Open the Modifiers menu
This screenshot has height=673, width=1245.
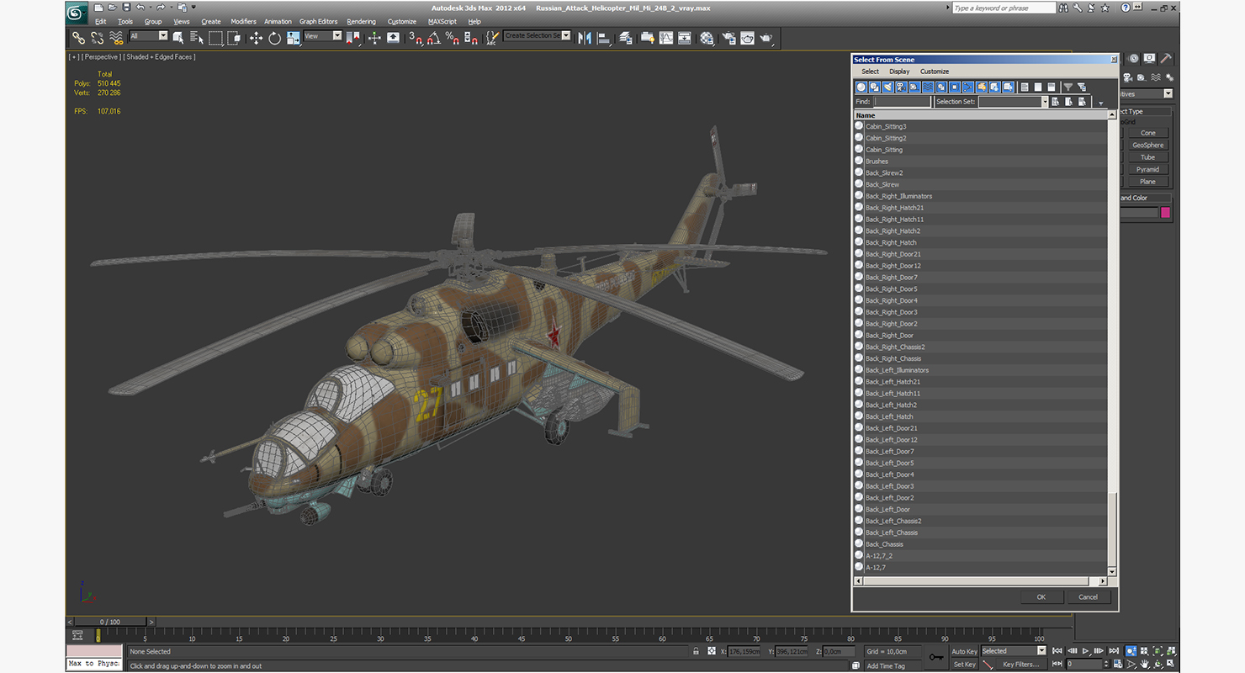(243, 21)
